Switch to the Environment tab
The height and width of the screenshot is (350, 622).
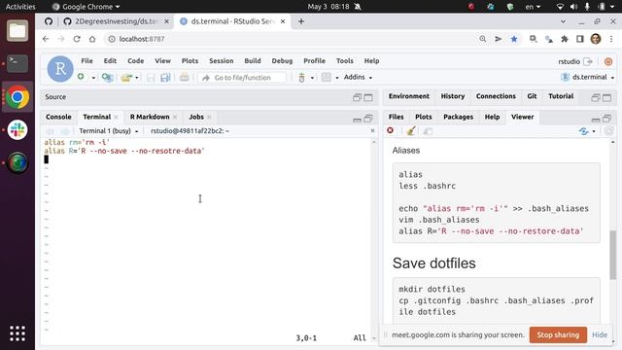[409, 96]
